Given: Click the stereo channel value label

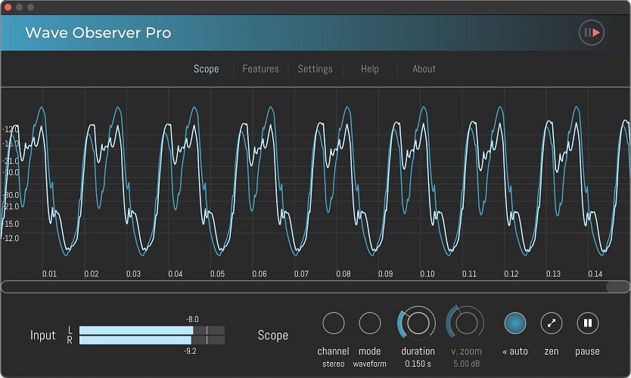Looking at the screenshot, I should click(x=333, y=364).
